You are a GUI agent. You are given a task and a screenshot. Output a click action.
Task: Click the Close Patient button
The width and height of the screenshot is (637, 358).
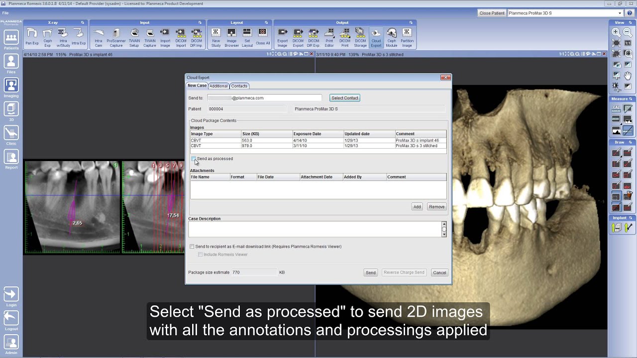pyautogui.click(x=492, y=13)
